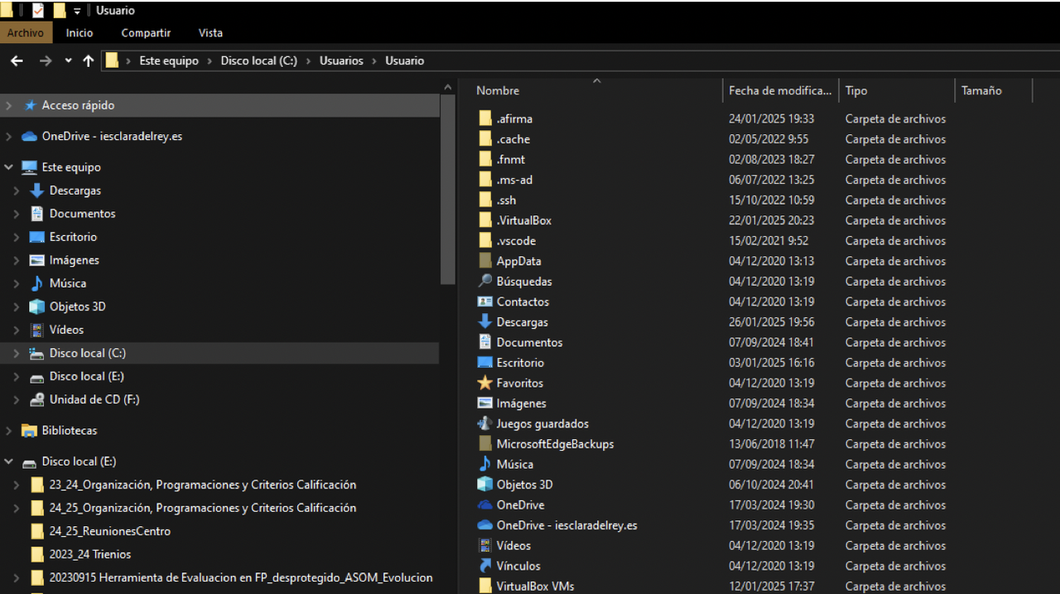Click the Imágenes icon in file list

click(485, 403)
